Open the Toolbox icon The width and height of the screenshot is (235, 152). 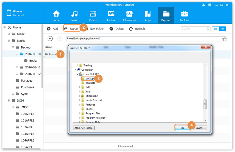pos(184,14)
